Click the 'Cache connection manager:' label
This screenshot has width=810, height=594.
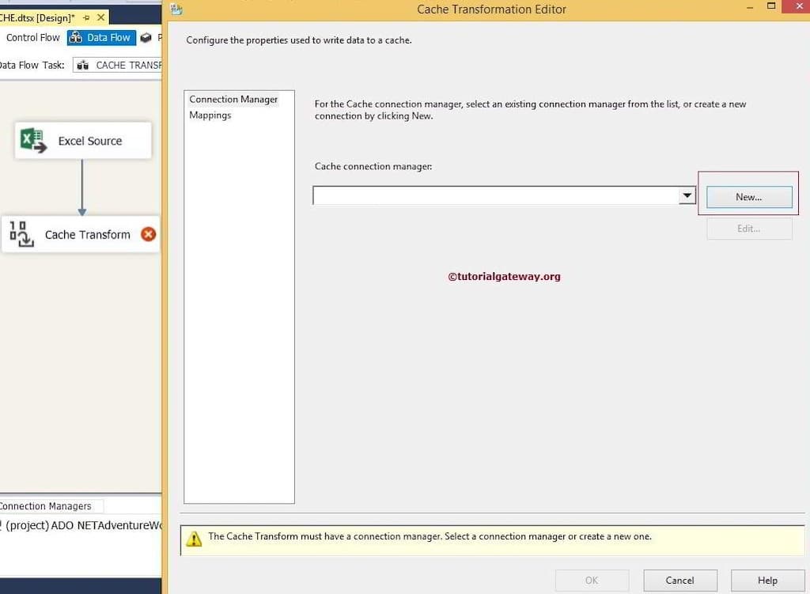373,166
